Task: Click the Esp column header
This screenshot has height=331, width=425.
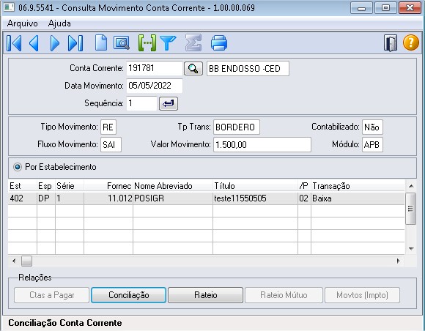Action: [x=46, y=186]
